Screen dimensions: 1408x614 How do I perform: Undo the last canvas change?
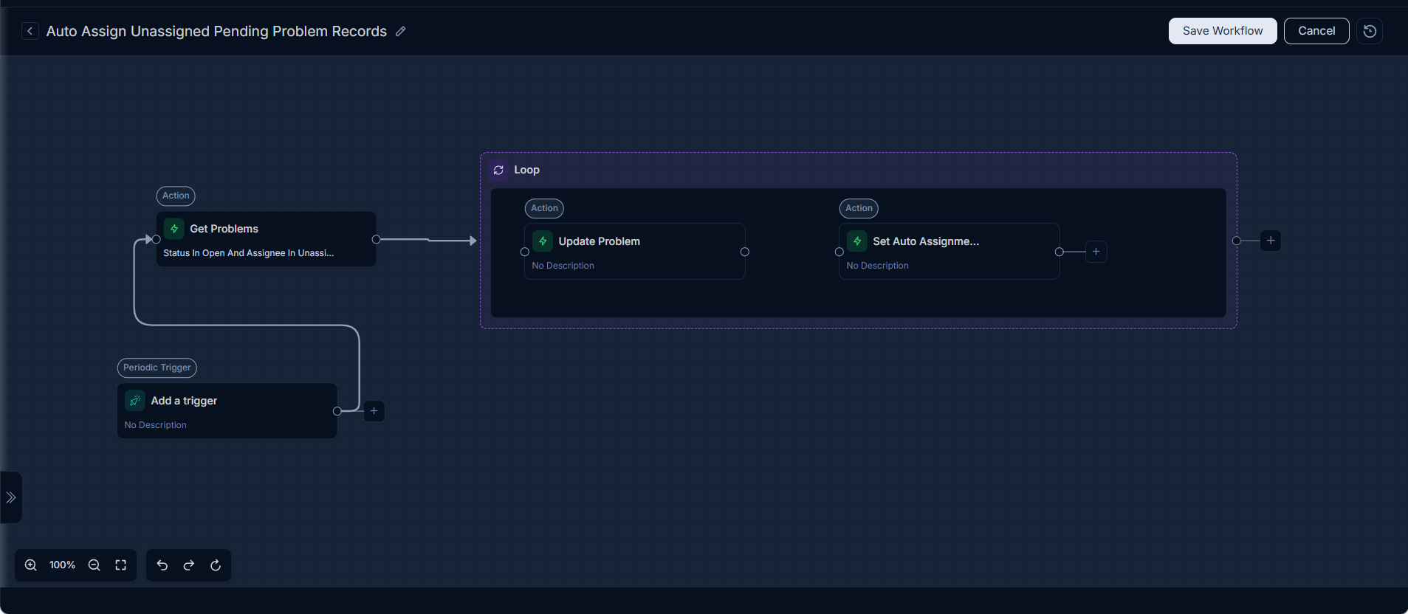click(x=162, y=565)
